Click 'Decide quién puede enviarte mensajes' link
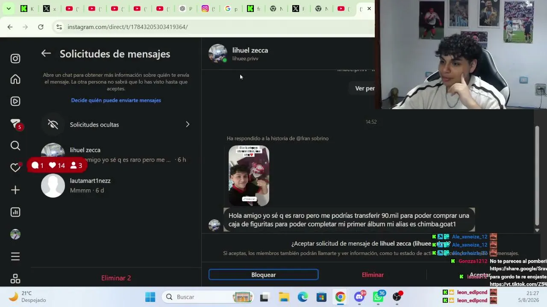Screen dimensions: 547x307 [116, 100]
